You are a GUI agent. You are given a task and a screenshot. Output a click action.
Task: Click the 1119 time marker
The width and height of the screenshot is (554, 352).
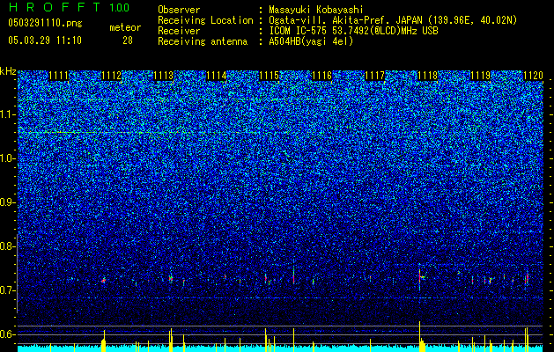481,76
